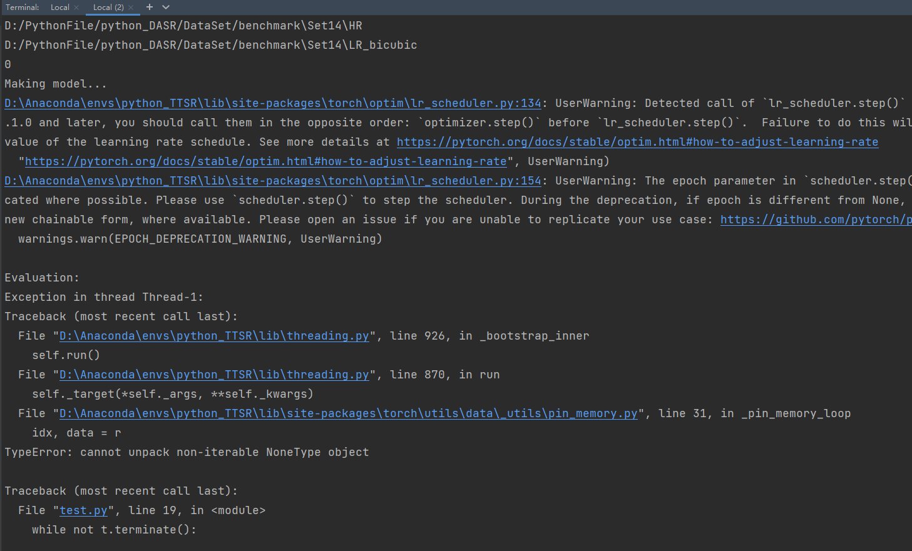
Task: Click the 'Evaluation:' output line
Action: tap(42, 278)
